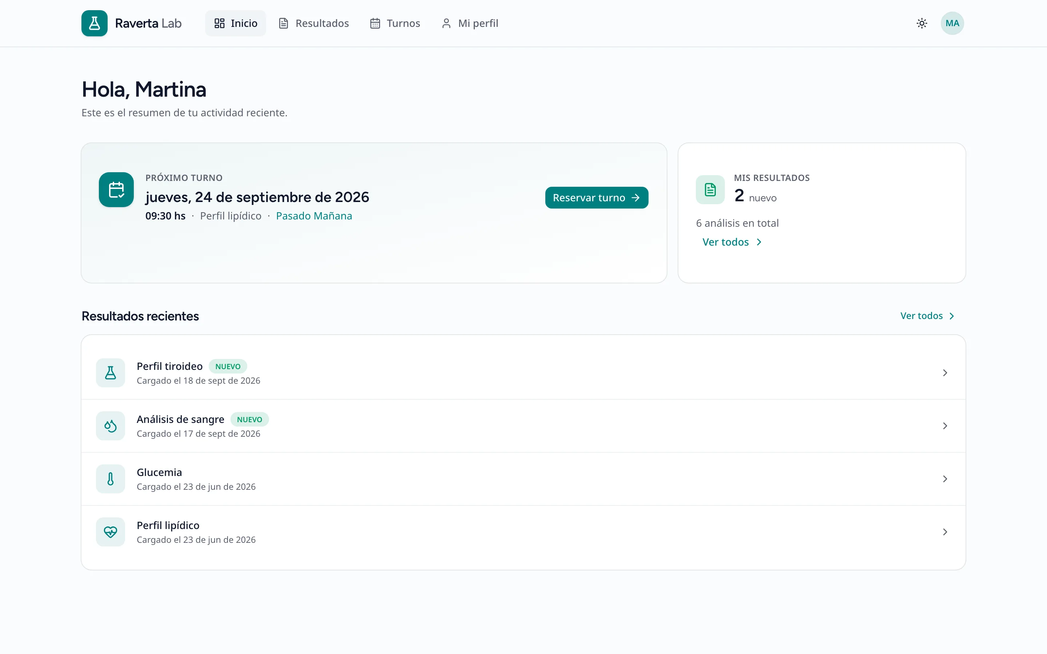
Task: Click the droplets icon for Análisis de sangre
Action: pyautogui.click(x=110, y=426)
